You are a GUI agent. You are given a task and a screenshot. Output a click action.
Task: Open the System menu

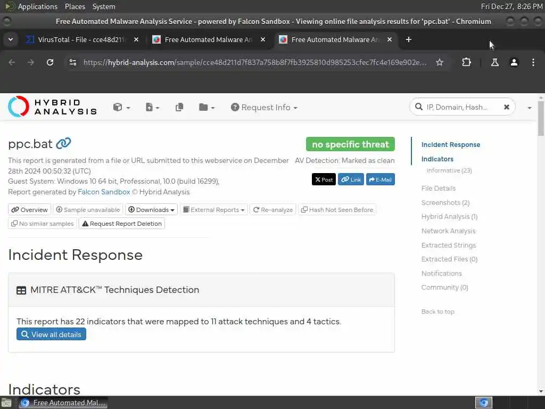tap(104, 6)
